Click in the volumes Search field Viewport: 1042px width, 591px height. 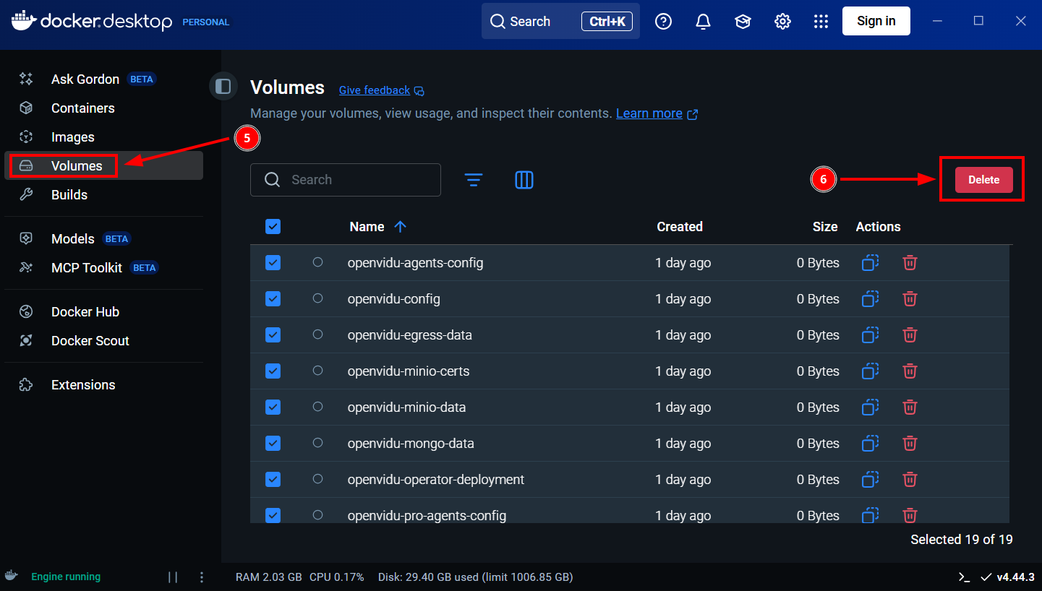pyautogui.click(x=354, y=180)
